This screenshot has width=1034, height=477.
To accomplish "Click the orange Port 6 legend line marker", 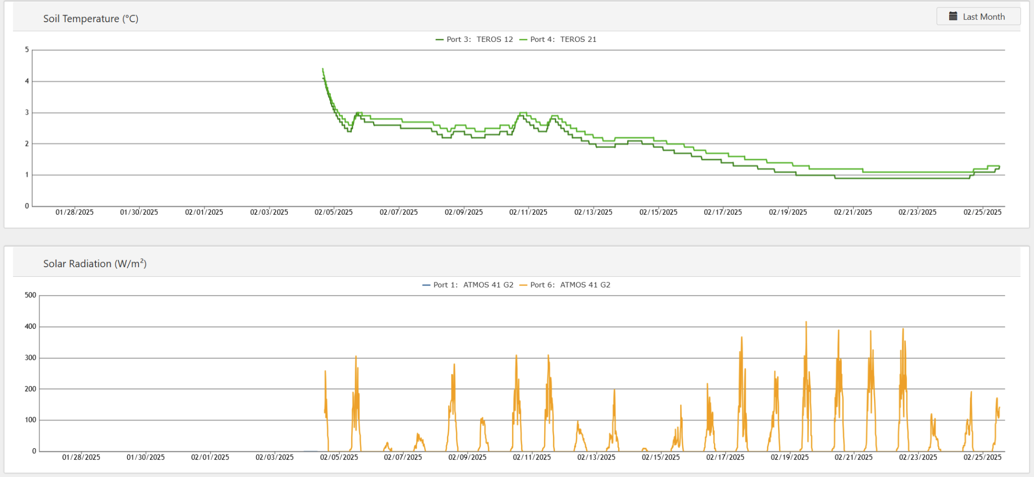I will pyautogui.click(x=523, y=285).
